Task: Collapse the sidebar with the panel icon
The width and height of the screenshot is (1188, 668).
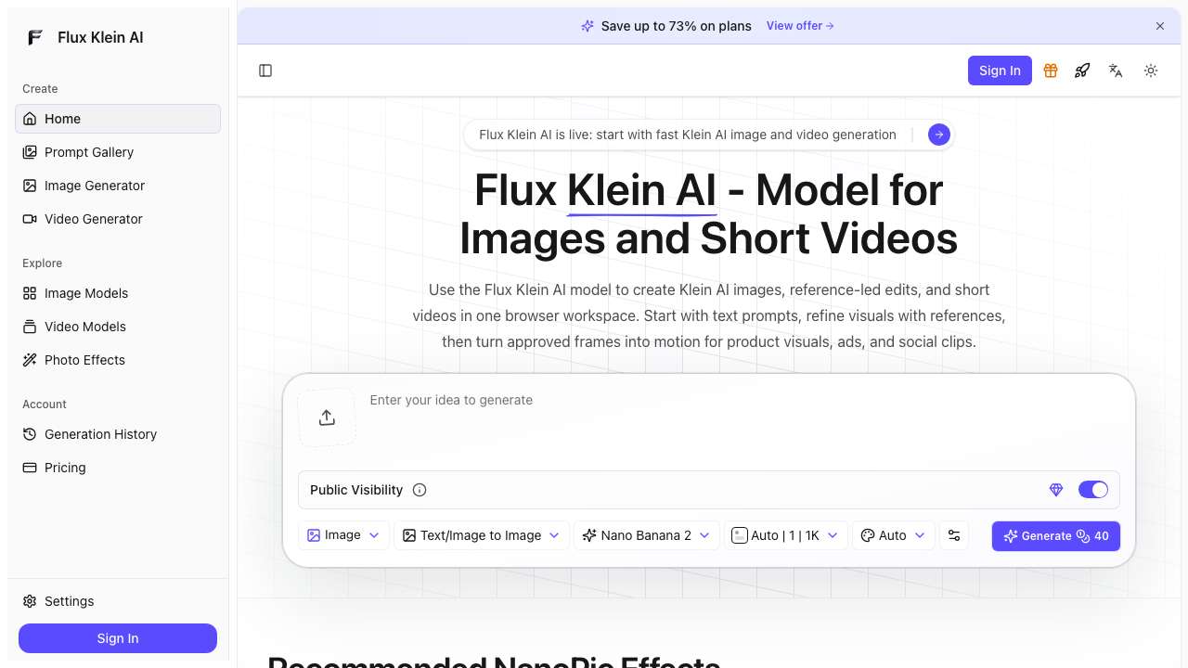Action: coord(265,71)
